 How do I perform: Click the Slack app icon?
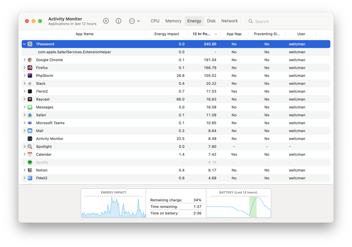[x=30, y=83]
